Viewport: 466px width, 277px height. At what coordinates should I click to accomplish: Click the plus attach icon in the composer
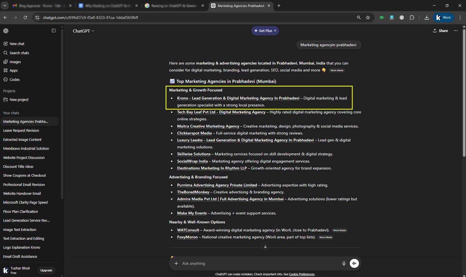click(x=176, y=263)
